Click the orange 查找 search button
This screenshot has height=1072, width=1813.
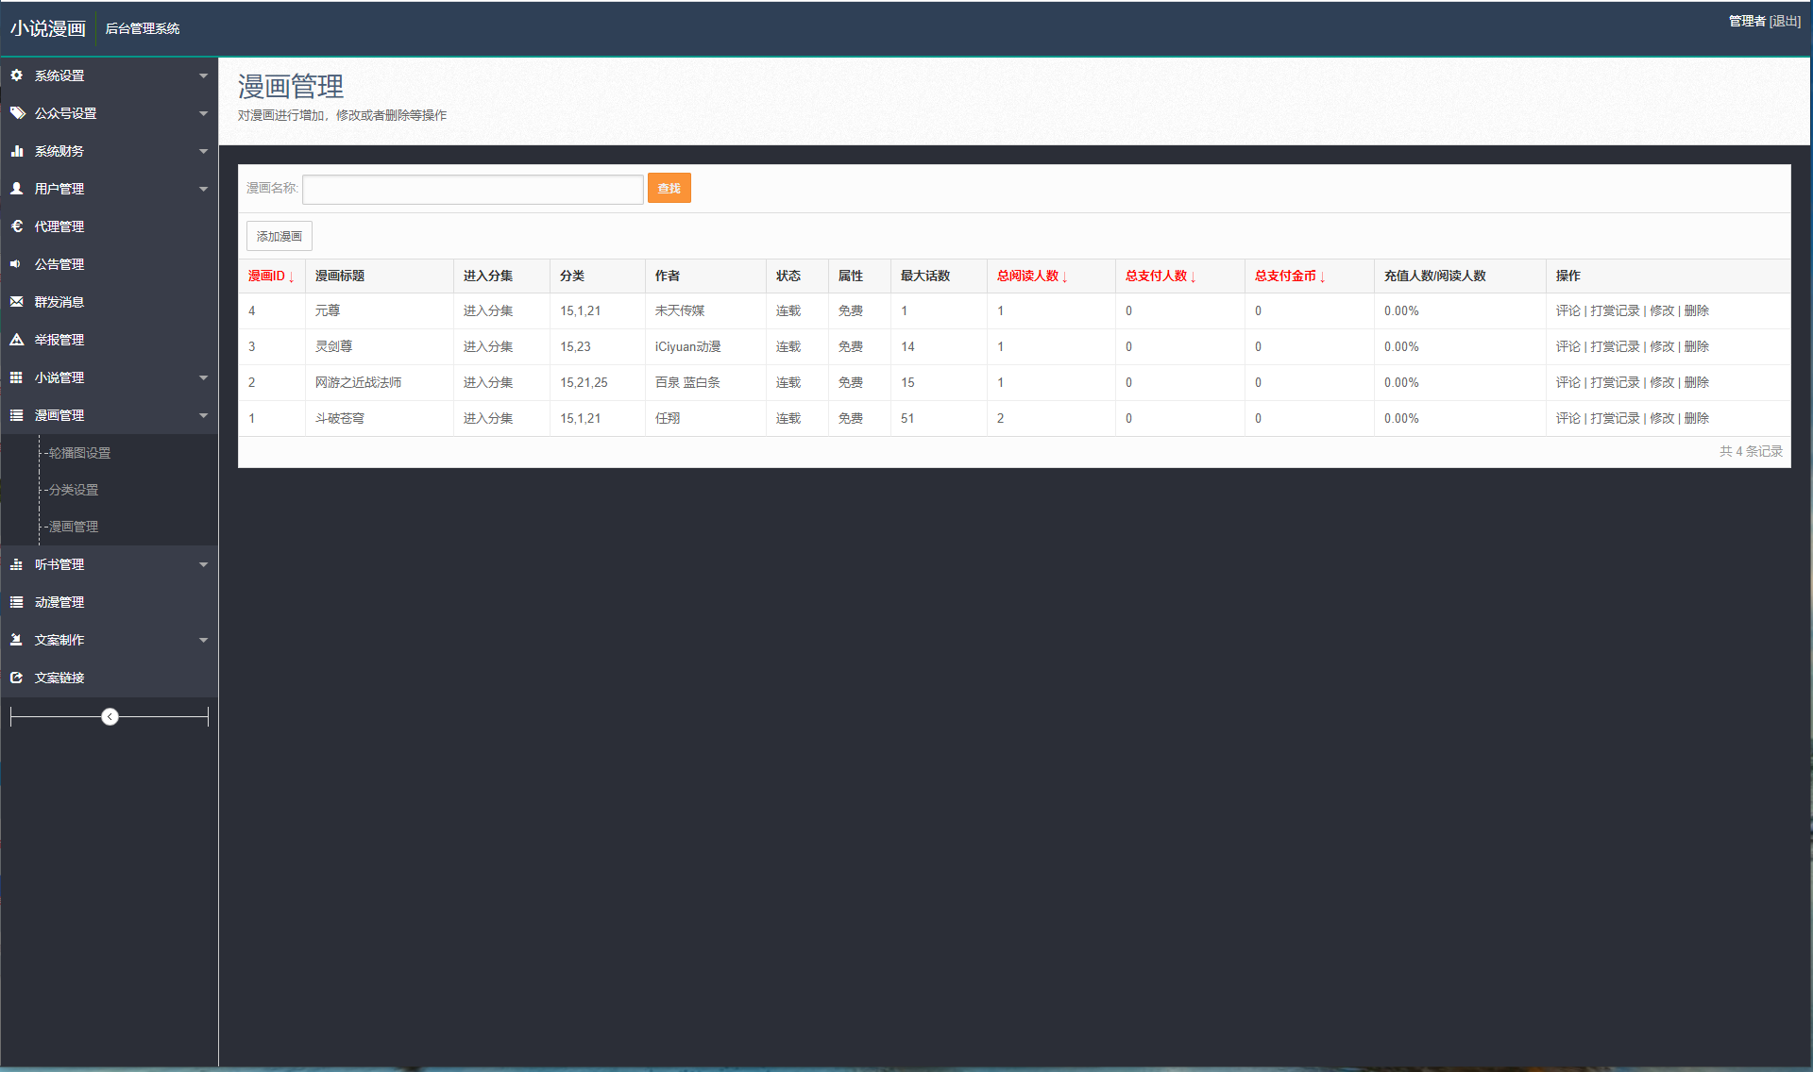tap(669, 189)
